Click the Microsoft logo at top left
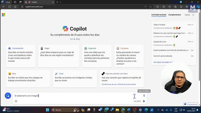 coord(3,15)
